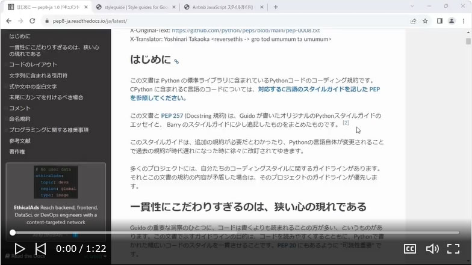Switch to the styleguide Google tab
The height and width of the screenshot is (265, 472).
coord(136,7)
